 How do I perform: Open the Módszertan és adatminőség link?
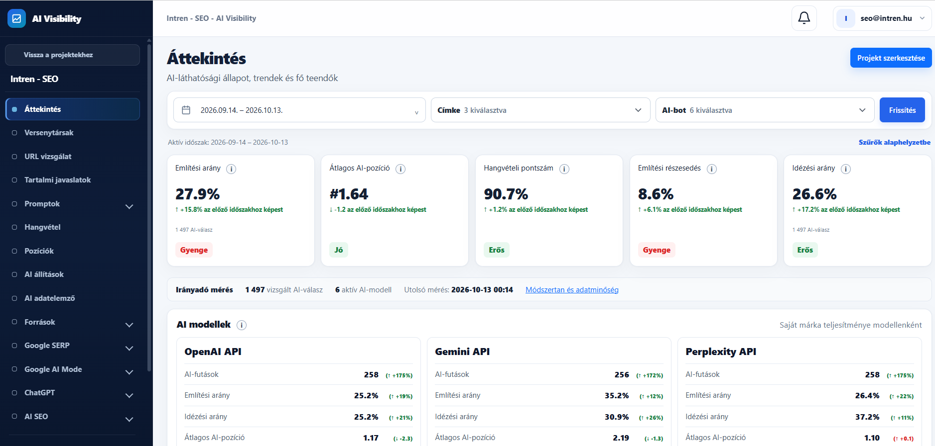pyautogui.click(x=572, y=290)
